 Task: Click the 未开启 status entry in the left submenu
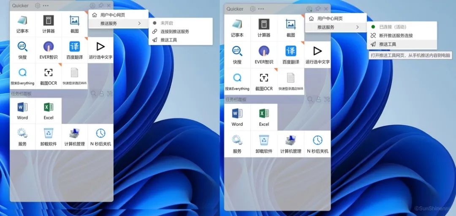[181, 23]
